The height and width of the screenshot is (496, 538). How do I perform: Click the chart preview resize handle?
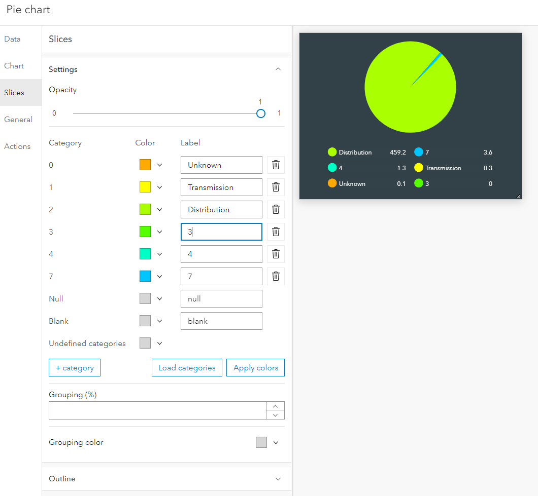(518, 195)
